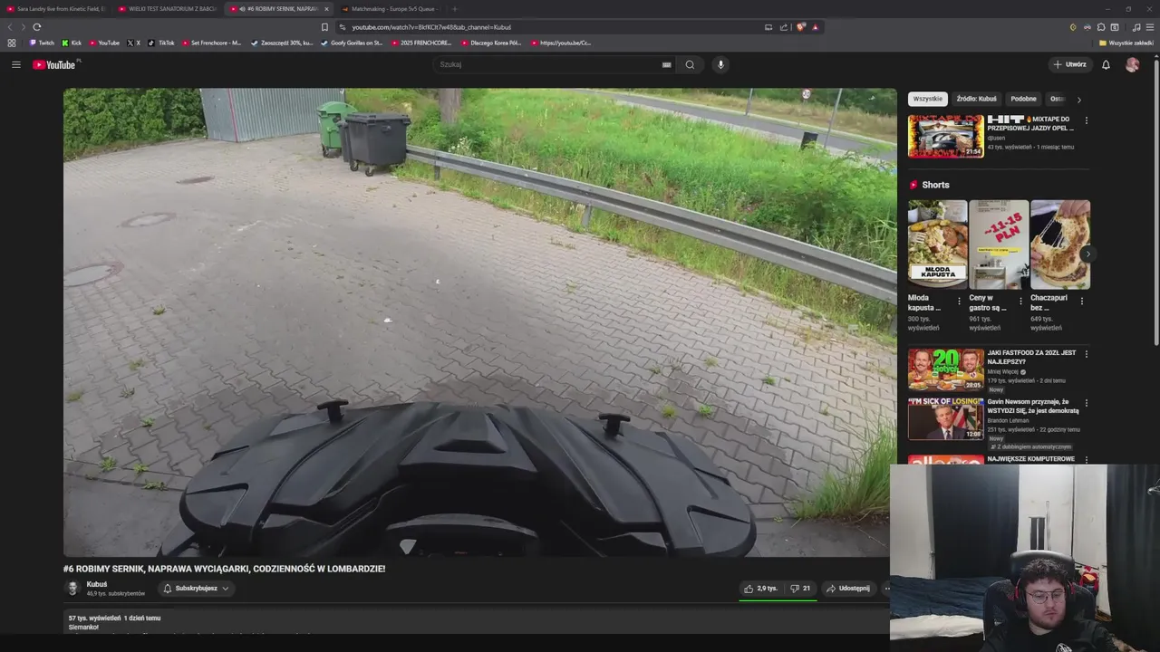
Task: Open options for JAKI FASTFOOD ZA 20ZŁ video
Action: (x=1086, y=354)
